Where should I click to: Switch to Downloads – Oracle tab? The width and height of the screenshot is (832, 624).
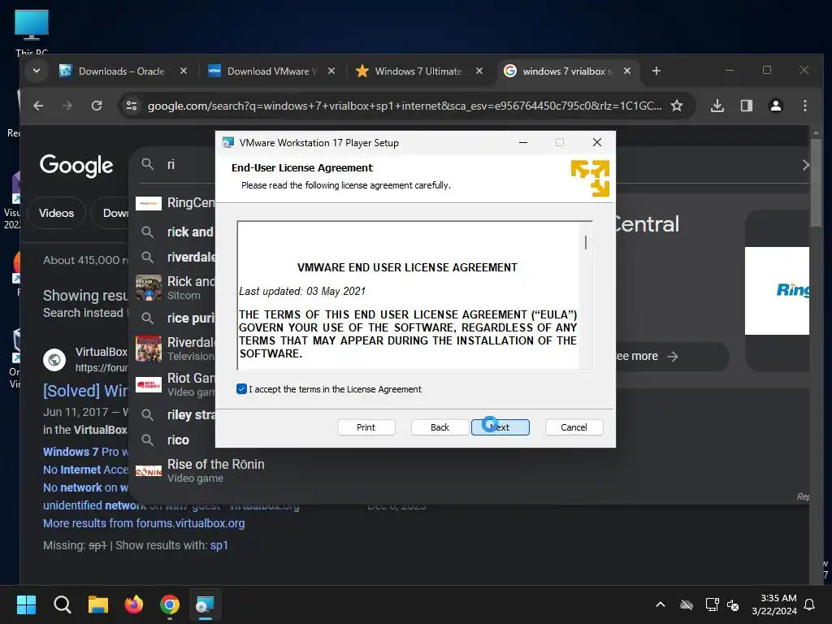tap(122, 71)
